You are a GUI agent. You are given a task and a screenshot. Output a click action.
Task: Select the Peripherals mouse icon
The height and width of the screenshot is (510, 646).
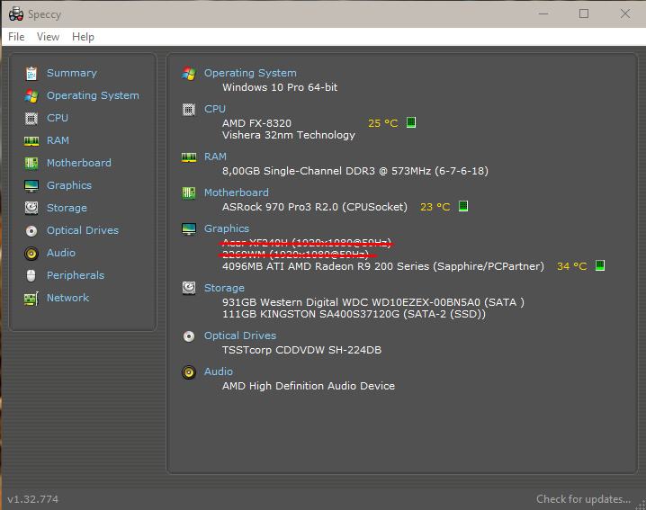[31, 275]
